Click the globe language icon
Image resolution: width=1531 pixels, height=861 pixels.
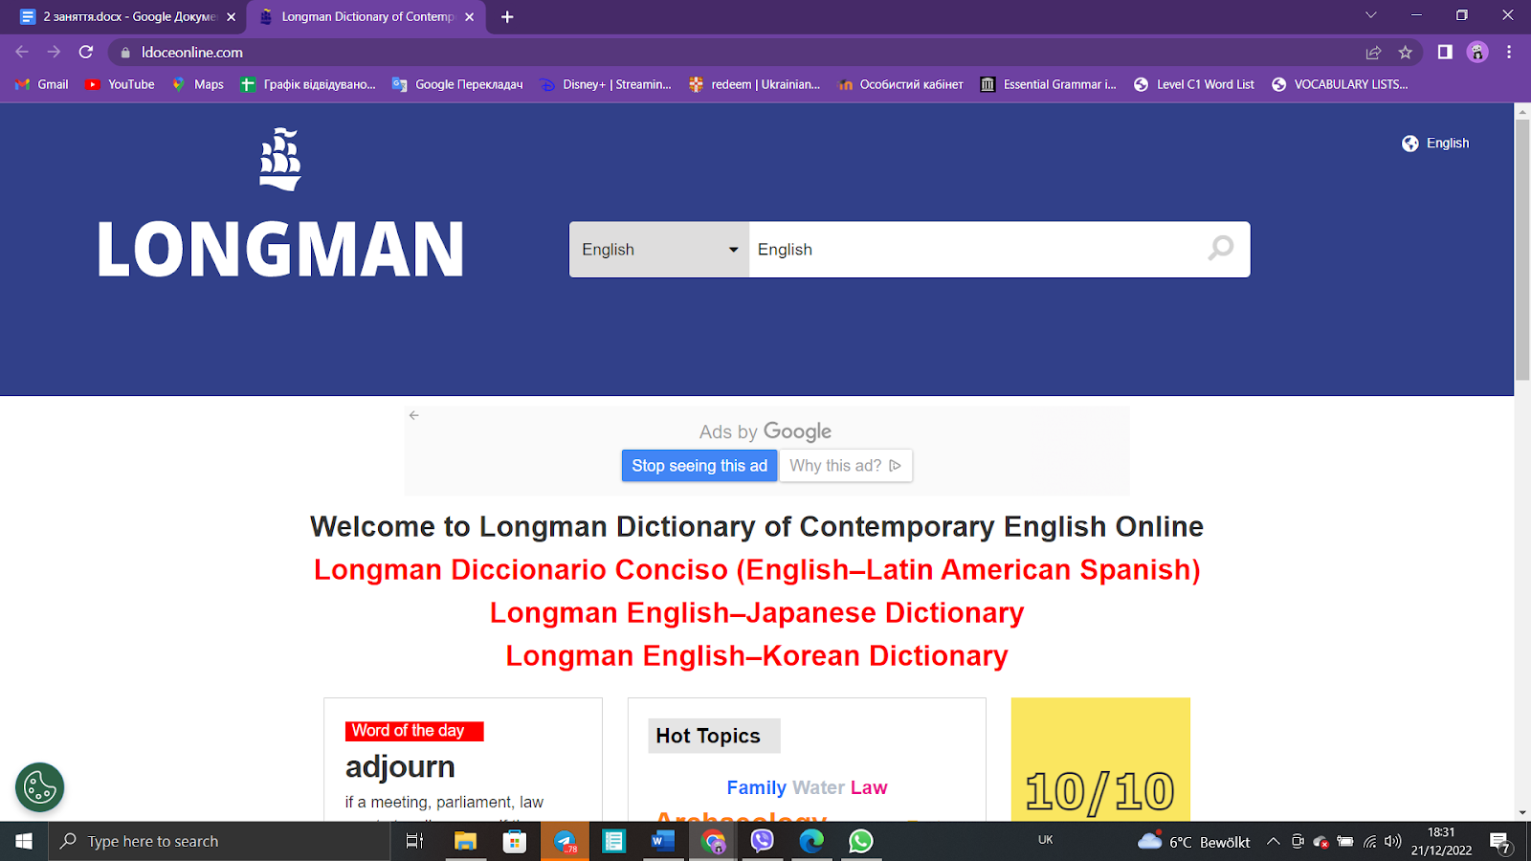pos(1410,143)
